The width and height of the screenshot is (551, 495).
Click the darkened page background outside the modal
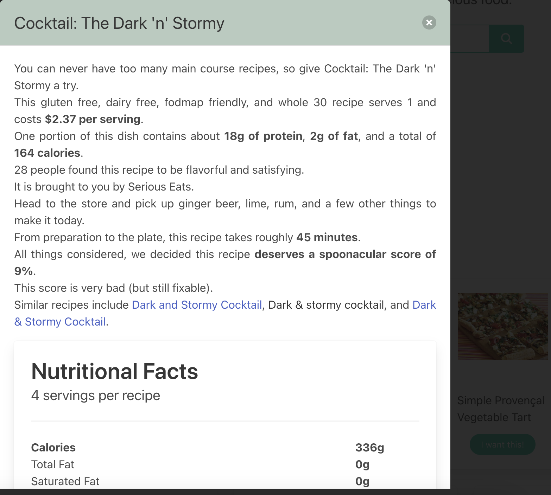[500, 176]
